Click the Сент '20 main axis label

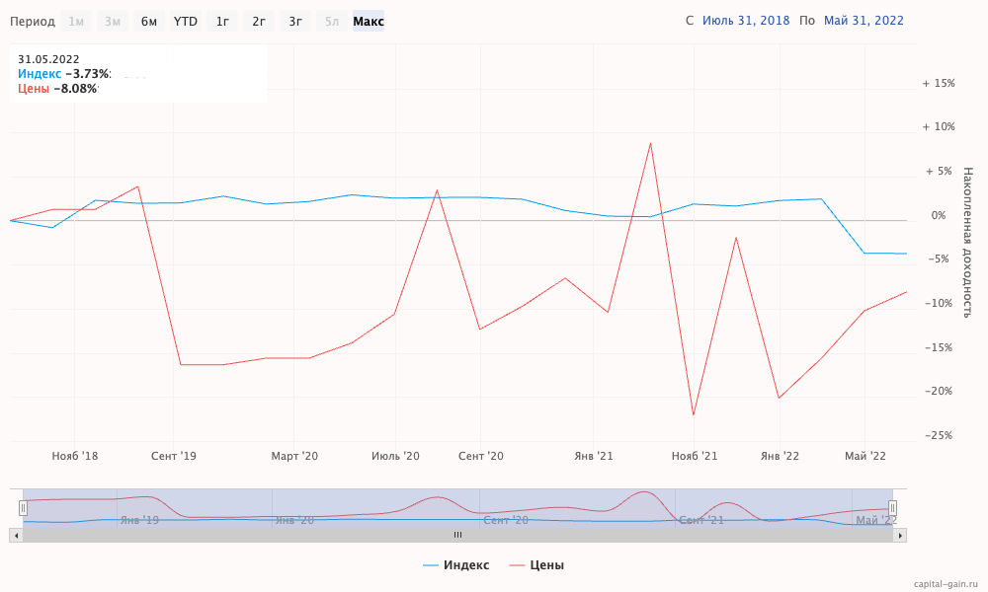tap(481, 456)
